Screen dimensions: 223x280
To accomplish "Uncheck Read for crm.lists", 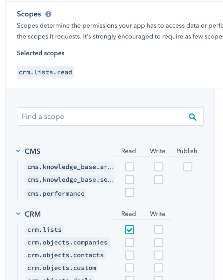I will (x=130, y=230).
